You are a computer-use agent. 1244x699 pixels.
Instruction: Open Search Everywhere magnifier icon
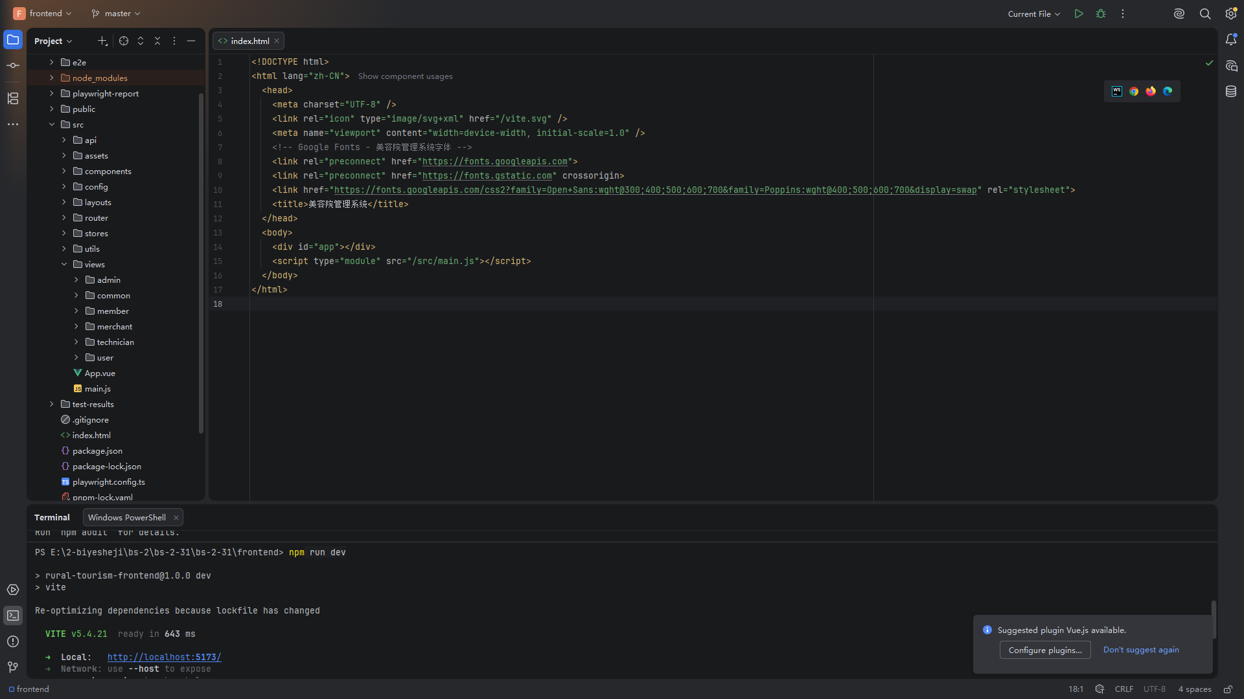point(1205,14)
